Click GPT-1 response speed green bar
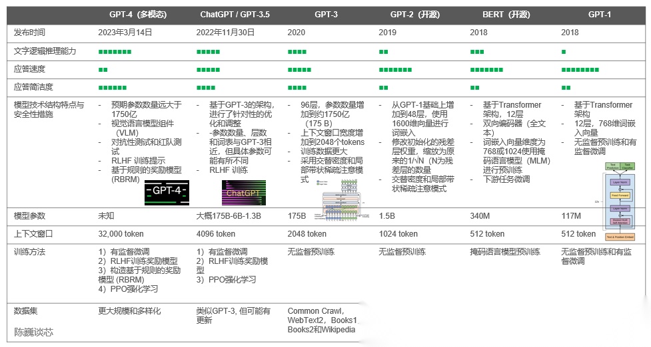The image size is (651, 347). (x=580, y=70)
